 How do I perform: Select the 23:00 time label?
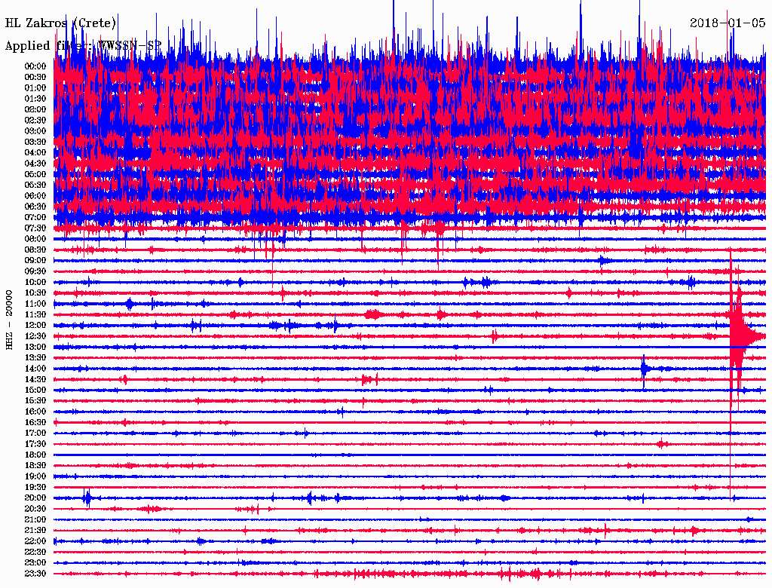tap(35, 563)
